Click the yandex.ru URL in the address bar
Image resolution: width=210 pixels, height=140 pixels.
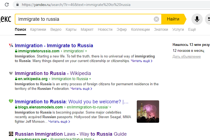click(x=76, y=5)
